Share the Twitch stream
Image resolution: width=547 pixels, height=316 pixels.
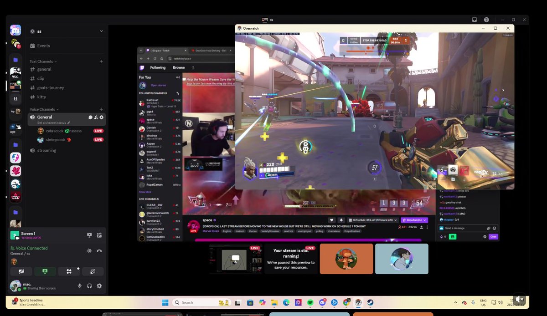(x=422, y=227)
